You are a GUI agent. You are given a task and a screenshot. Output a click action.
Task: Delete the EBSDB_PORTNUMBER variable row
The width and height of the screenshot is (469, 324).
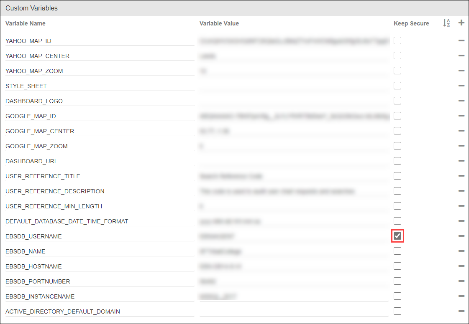(x=461, y=281)
